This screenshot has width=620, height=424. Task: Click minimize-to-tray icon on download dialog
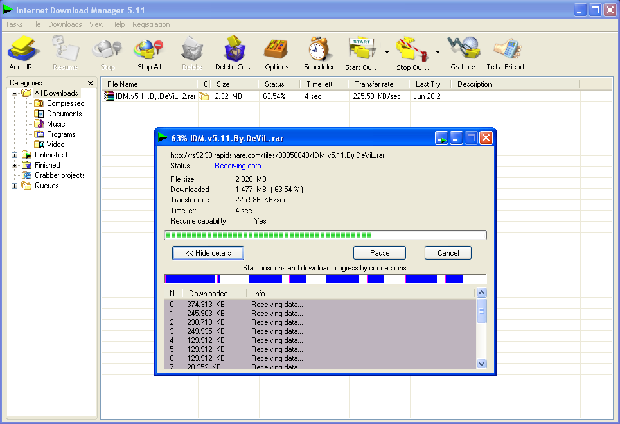[x=441, y=138]
